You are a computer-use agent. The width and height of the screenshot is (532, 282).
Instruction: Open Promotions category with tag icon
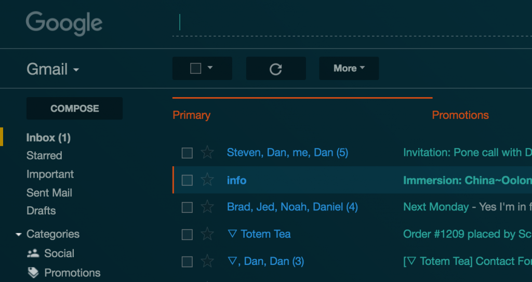64,273
